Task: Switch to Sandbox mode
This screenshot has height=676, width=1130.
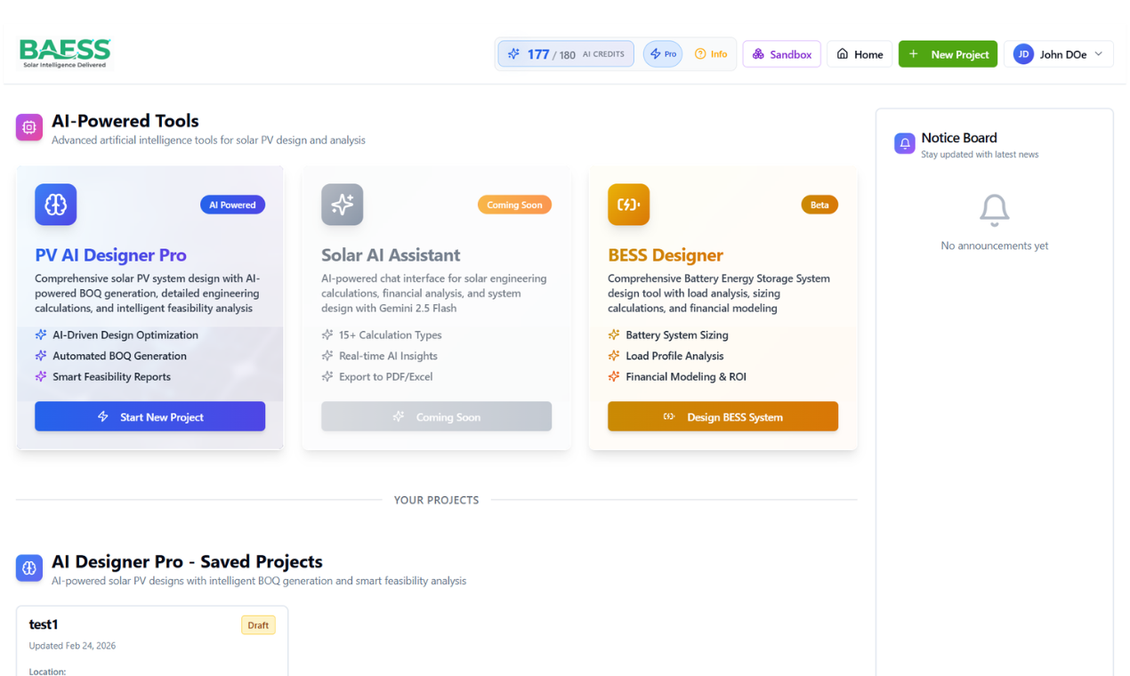Action: [x=781, y=54]
